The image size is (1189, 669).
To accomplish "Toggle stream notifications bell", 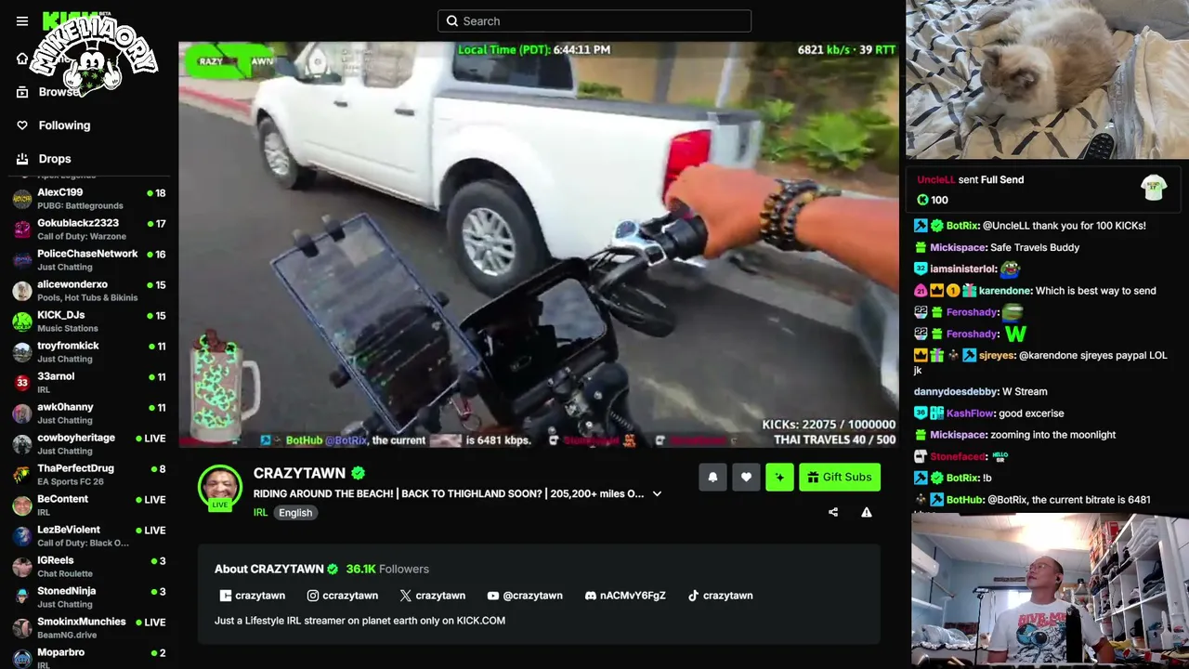I will pyautogui.click(x=712, y=477).
